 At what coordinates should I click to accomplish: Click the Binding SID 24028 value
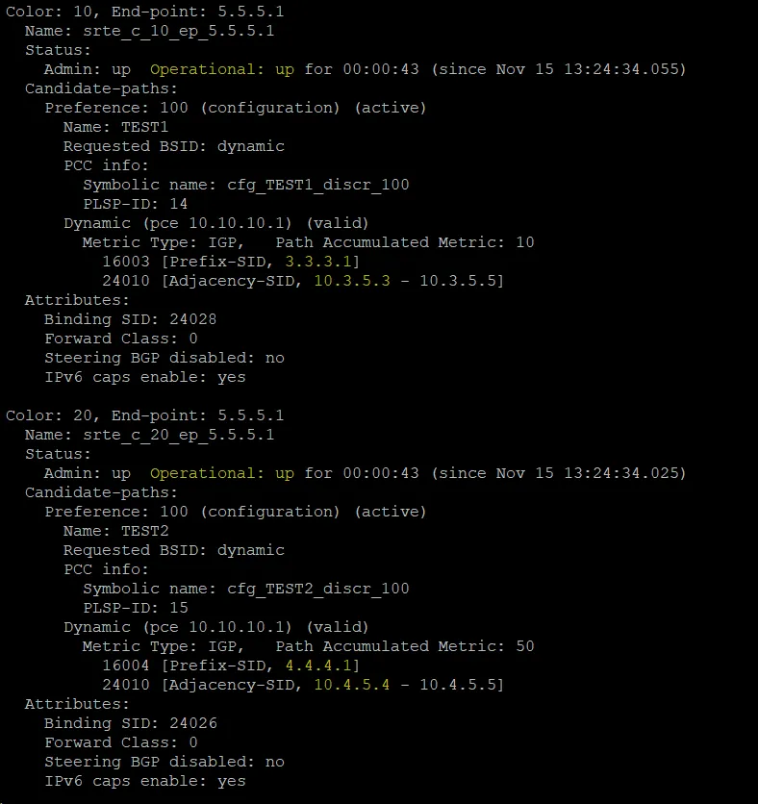coord(192,319)
